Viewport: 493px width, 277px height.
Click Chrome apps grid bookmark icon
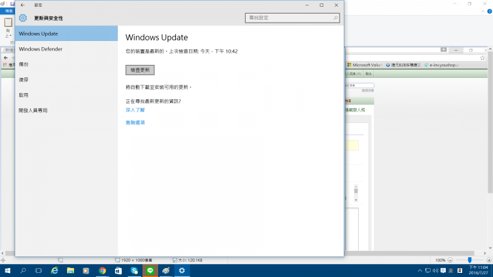point(5,65)
